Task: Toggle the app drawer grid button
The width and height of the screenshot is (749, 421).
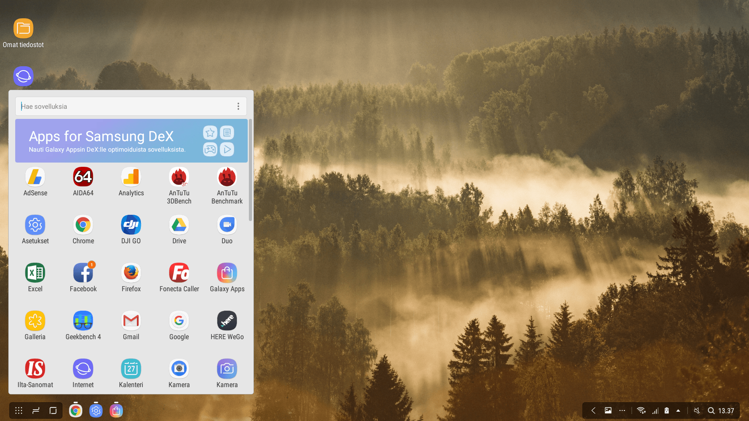Action: tap(19, 410)
